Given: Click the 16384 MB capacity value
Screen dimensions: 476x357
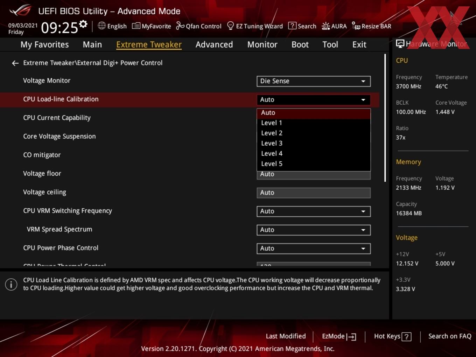Looking at the screenshot, I should click(409, 213).
